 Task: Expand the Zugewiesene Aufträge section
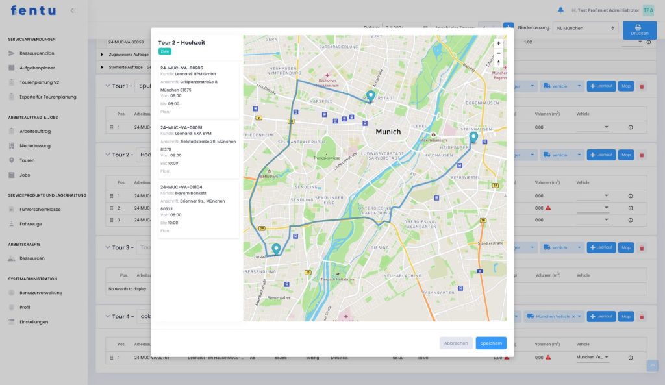coord(103,55)
